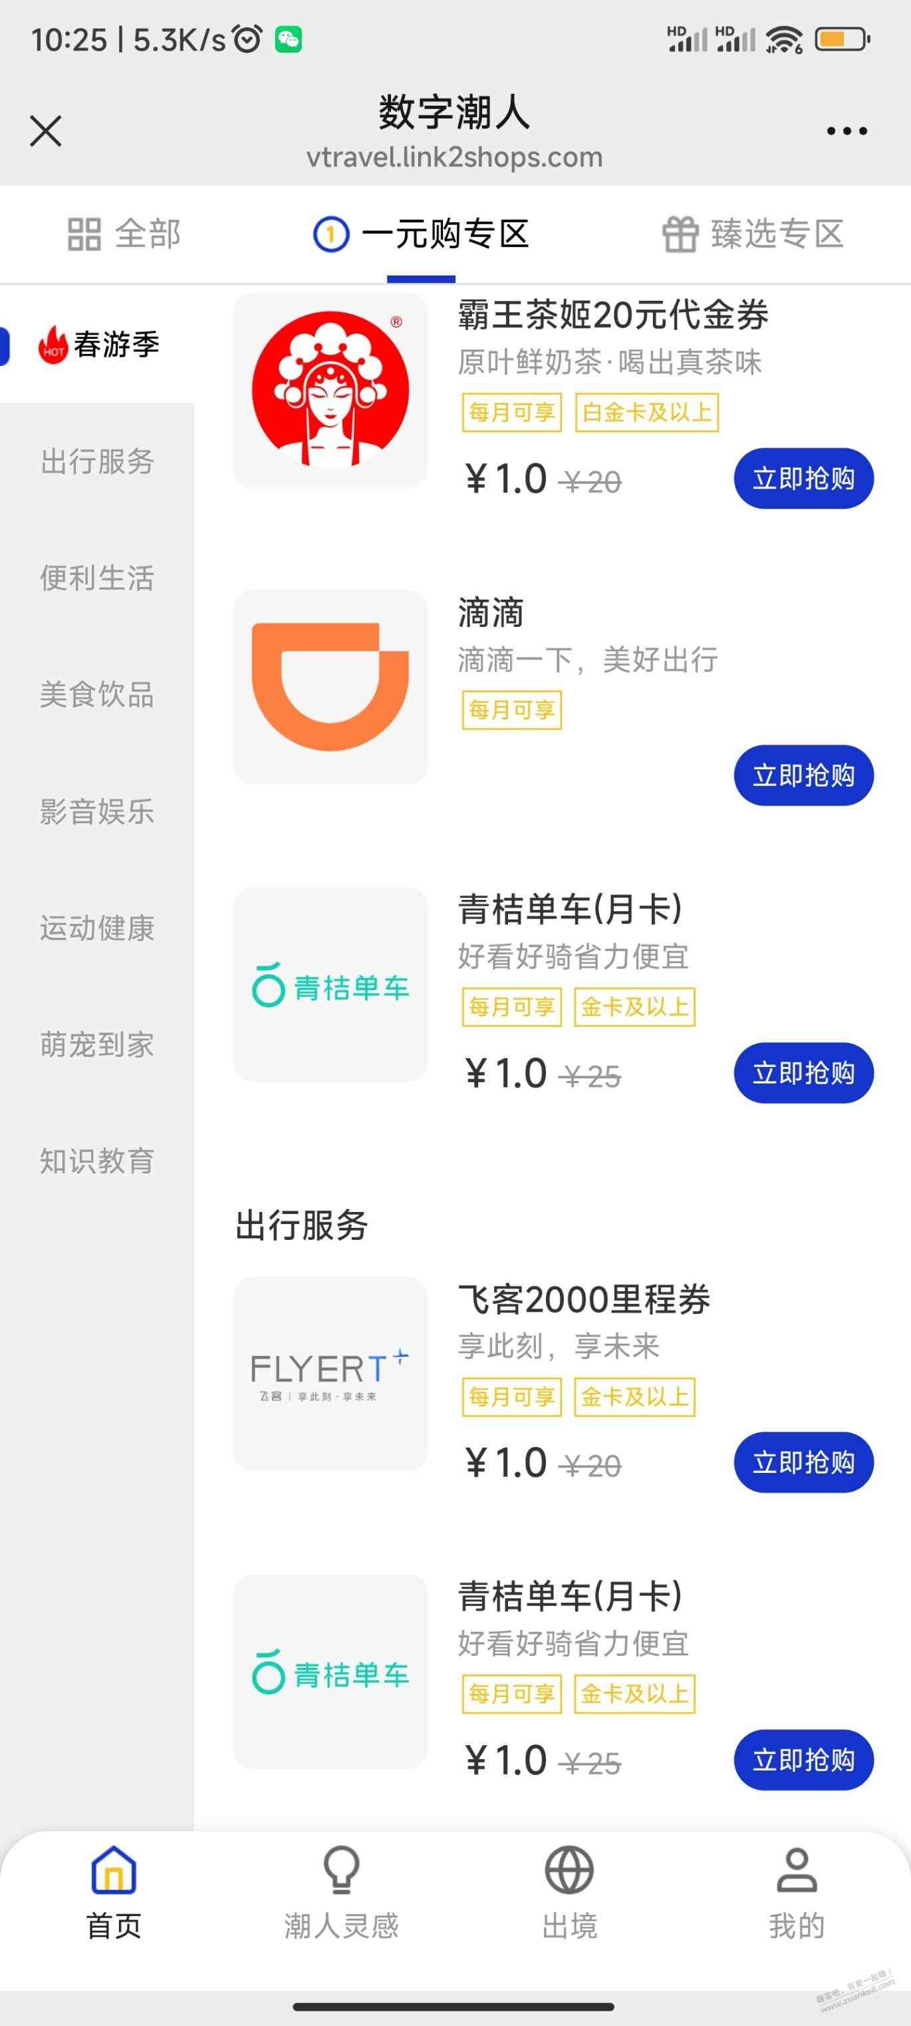The width and height of the screenshot is (911, 2026).
Task: Select 春游季 hot category in sidebar
Action: point(98,345)
